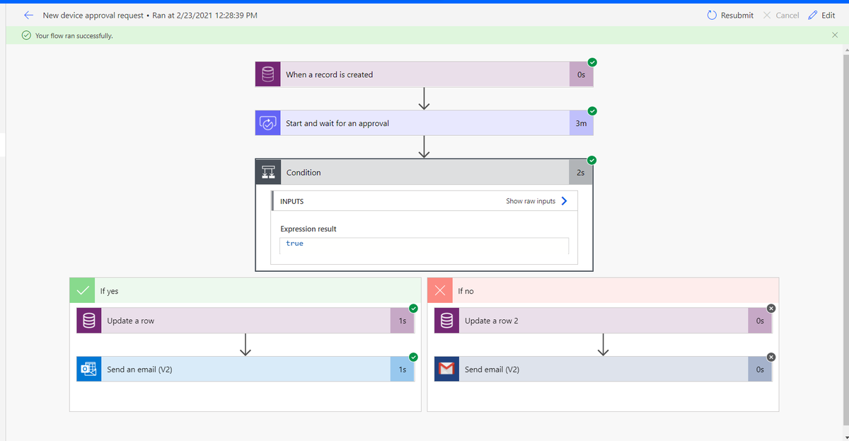Click the Dataverse icon on 'When a record is created'
This screenshot has width=849, height=441.
(268, 74)
